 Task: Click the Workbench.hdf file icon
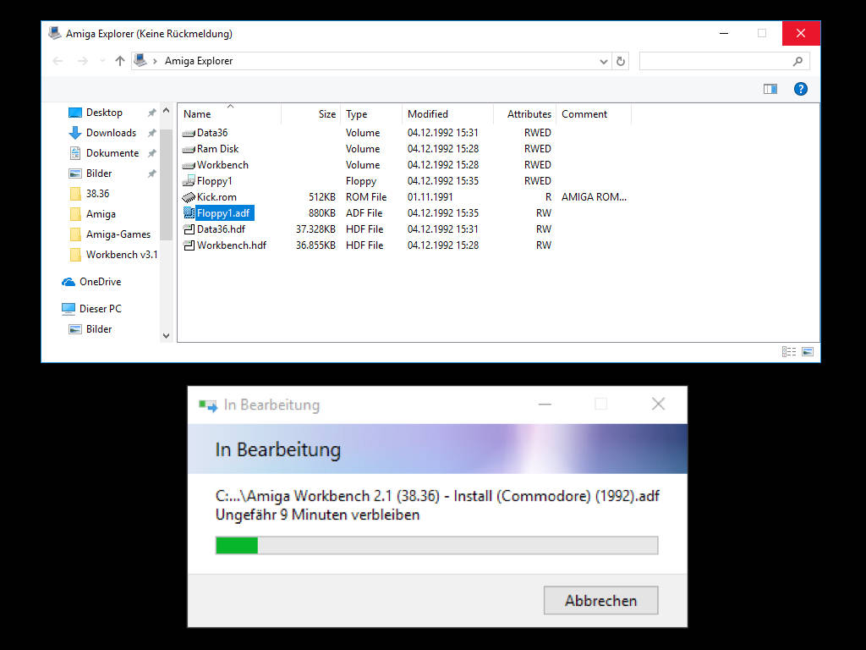[189, 245]
